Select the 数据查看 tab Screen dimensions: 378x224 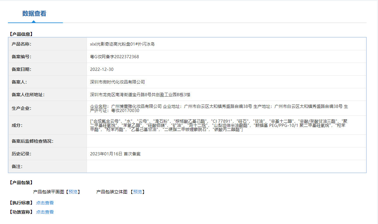click(x=34, y=14)
